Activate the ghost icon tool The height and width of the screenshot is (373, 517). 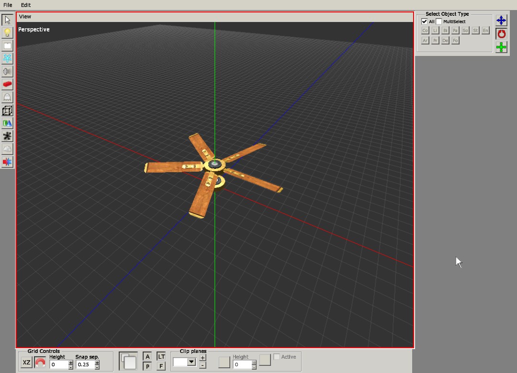pos(7,97)
